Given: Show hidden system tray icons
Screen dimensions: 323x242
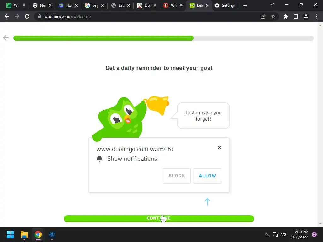Looking at the screenshot, I should pyautogui.click(x=267, y=234).
